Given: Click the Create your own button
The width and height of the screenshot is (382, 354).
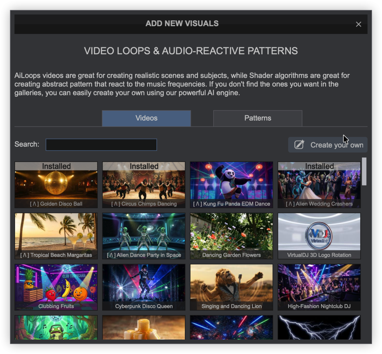Looking at the screenshot, I should (328, 145).
